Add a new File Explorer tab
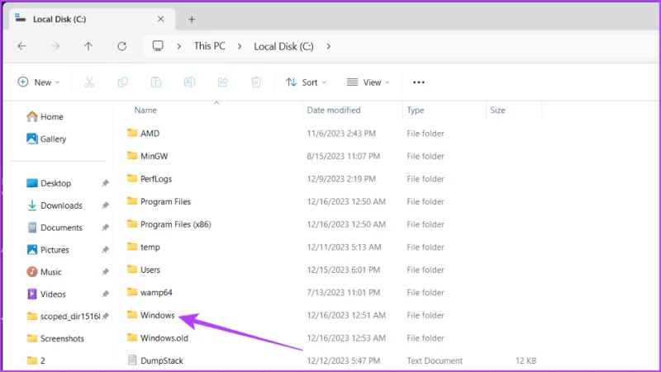Viewport: 661px width, 372px height. click(192, 19)
